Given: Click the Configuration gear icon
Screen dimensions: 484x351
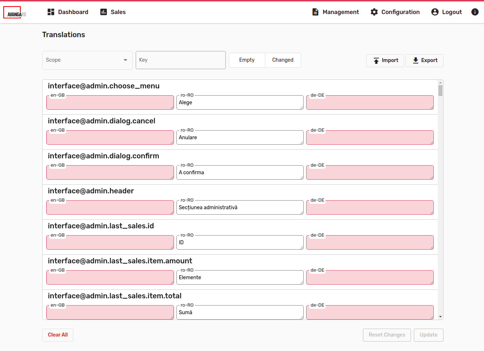Looking at the screenshot, I should pos(374,12).
